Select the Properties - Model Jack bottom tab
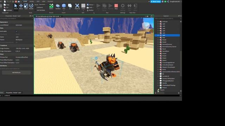The image size is (225, 126). pos(13,93)
